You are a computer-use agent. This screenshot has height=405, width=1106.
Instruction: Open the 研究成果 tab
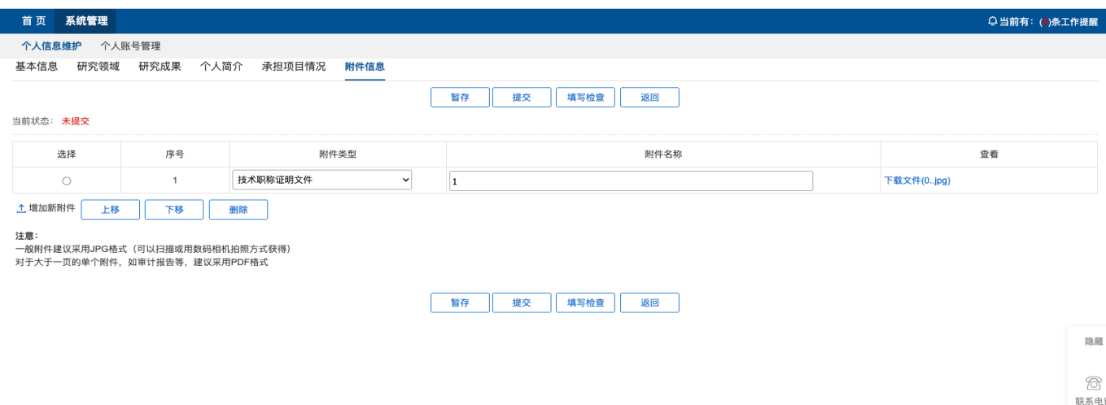(x=160, y=67)
